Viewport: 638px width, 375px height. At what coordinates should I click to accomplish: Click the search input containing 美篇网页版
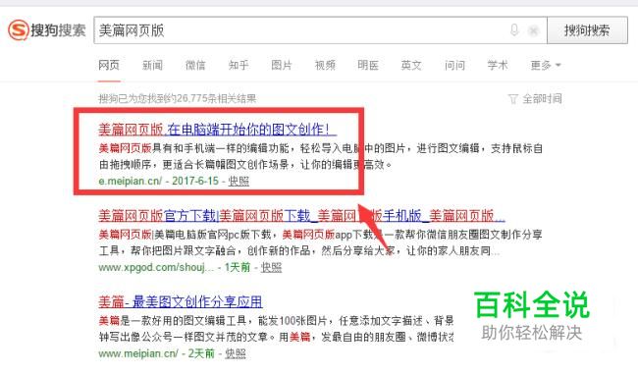point(320,30)
